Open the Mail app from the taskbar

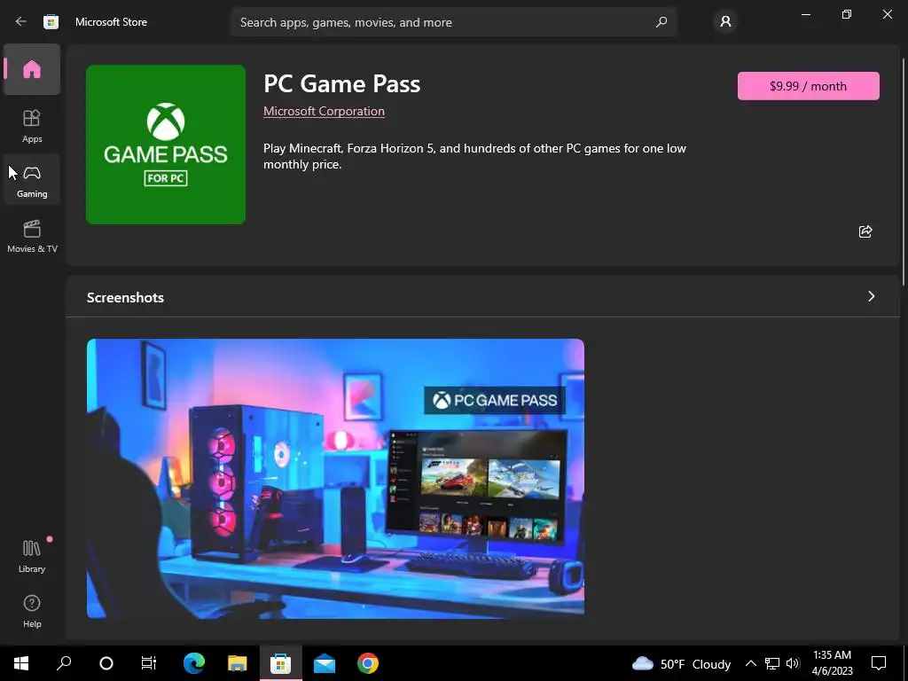[x=325, y=663]
